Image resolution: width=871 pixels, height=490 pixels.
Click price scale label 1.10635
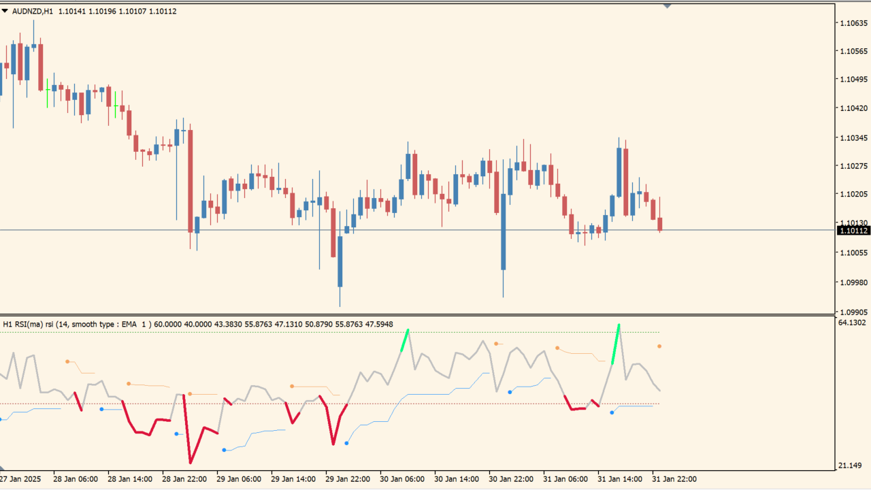click(x=853, y=23)
